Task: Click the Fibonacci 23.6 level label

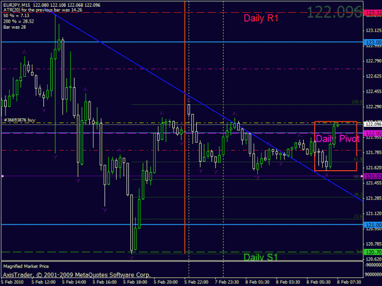Action: (358, 216)
